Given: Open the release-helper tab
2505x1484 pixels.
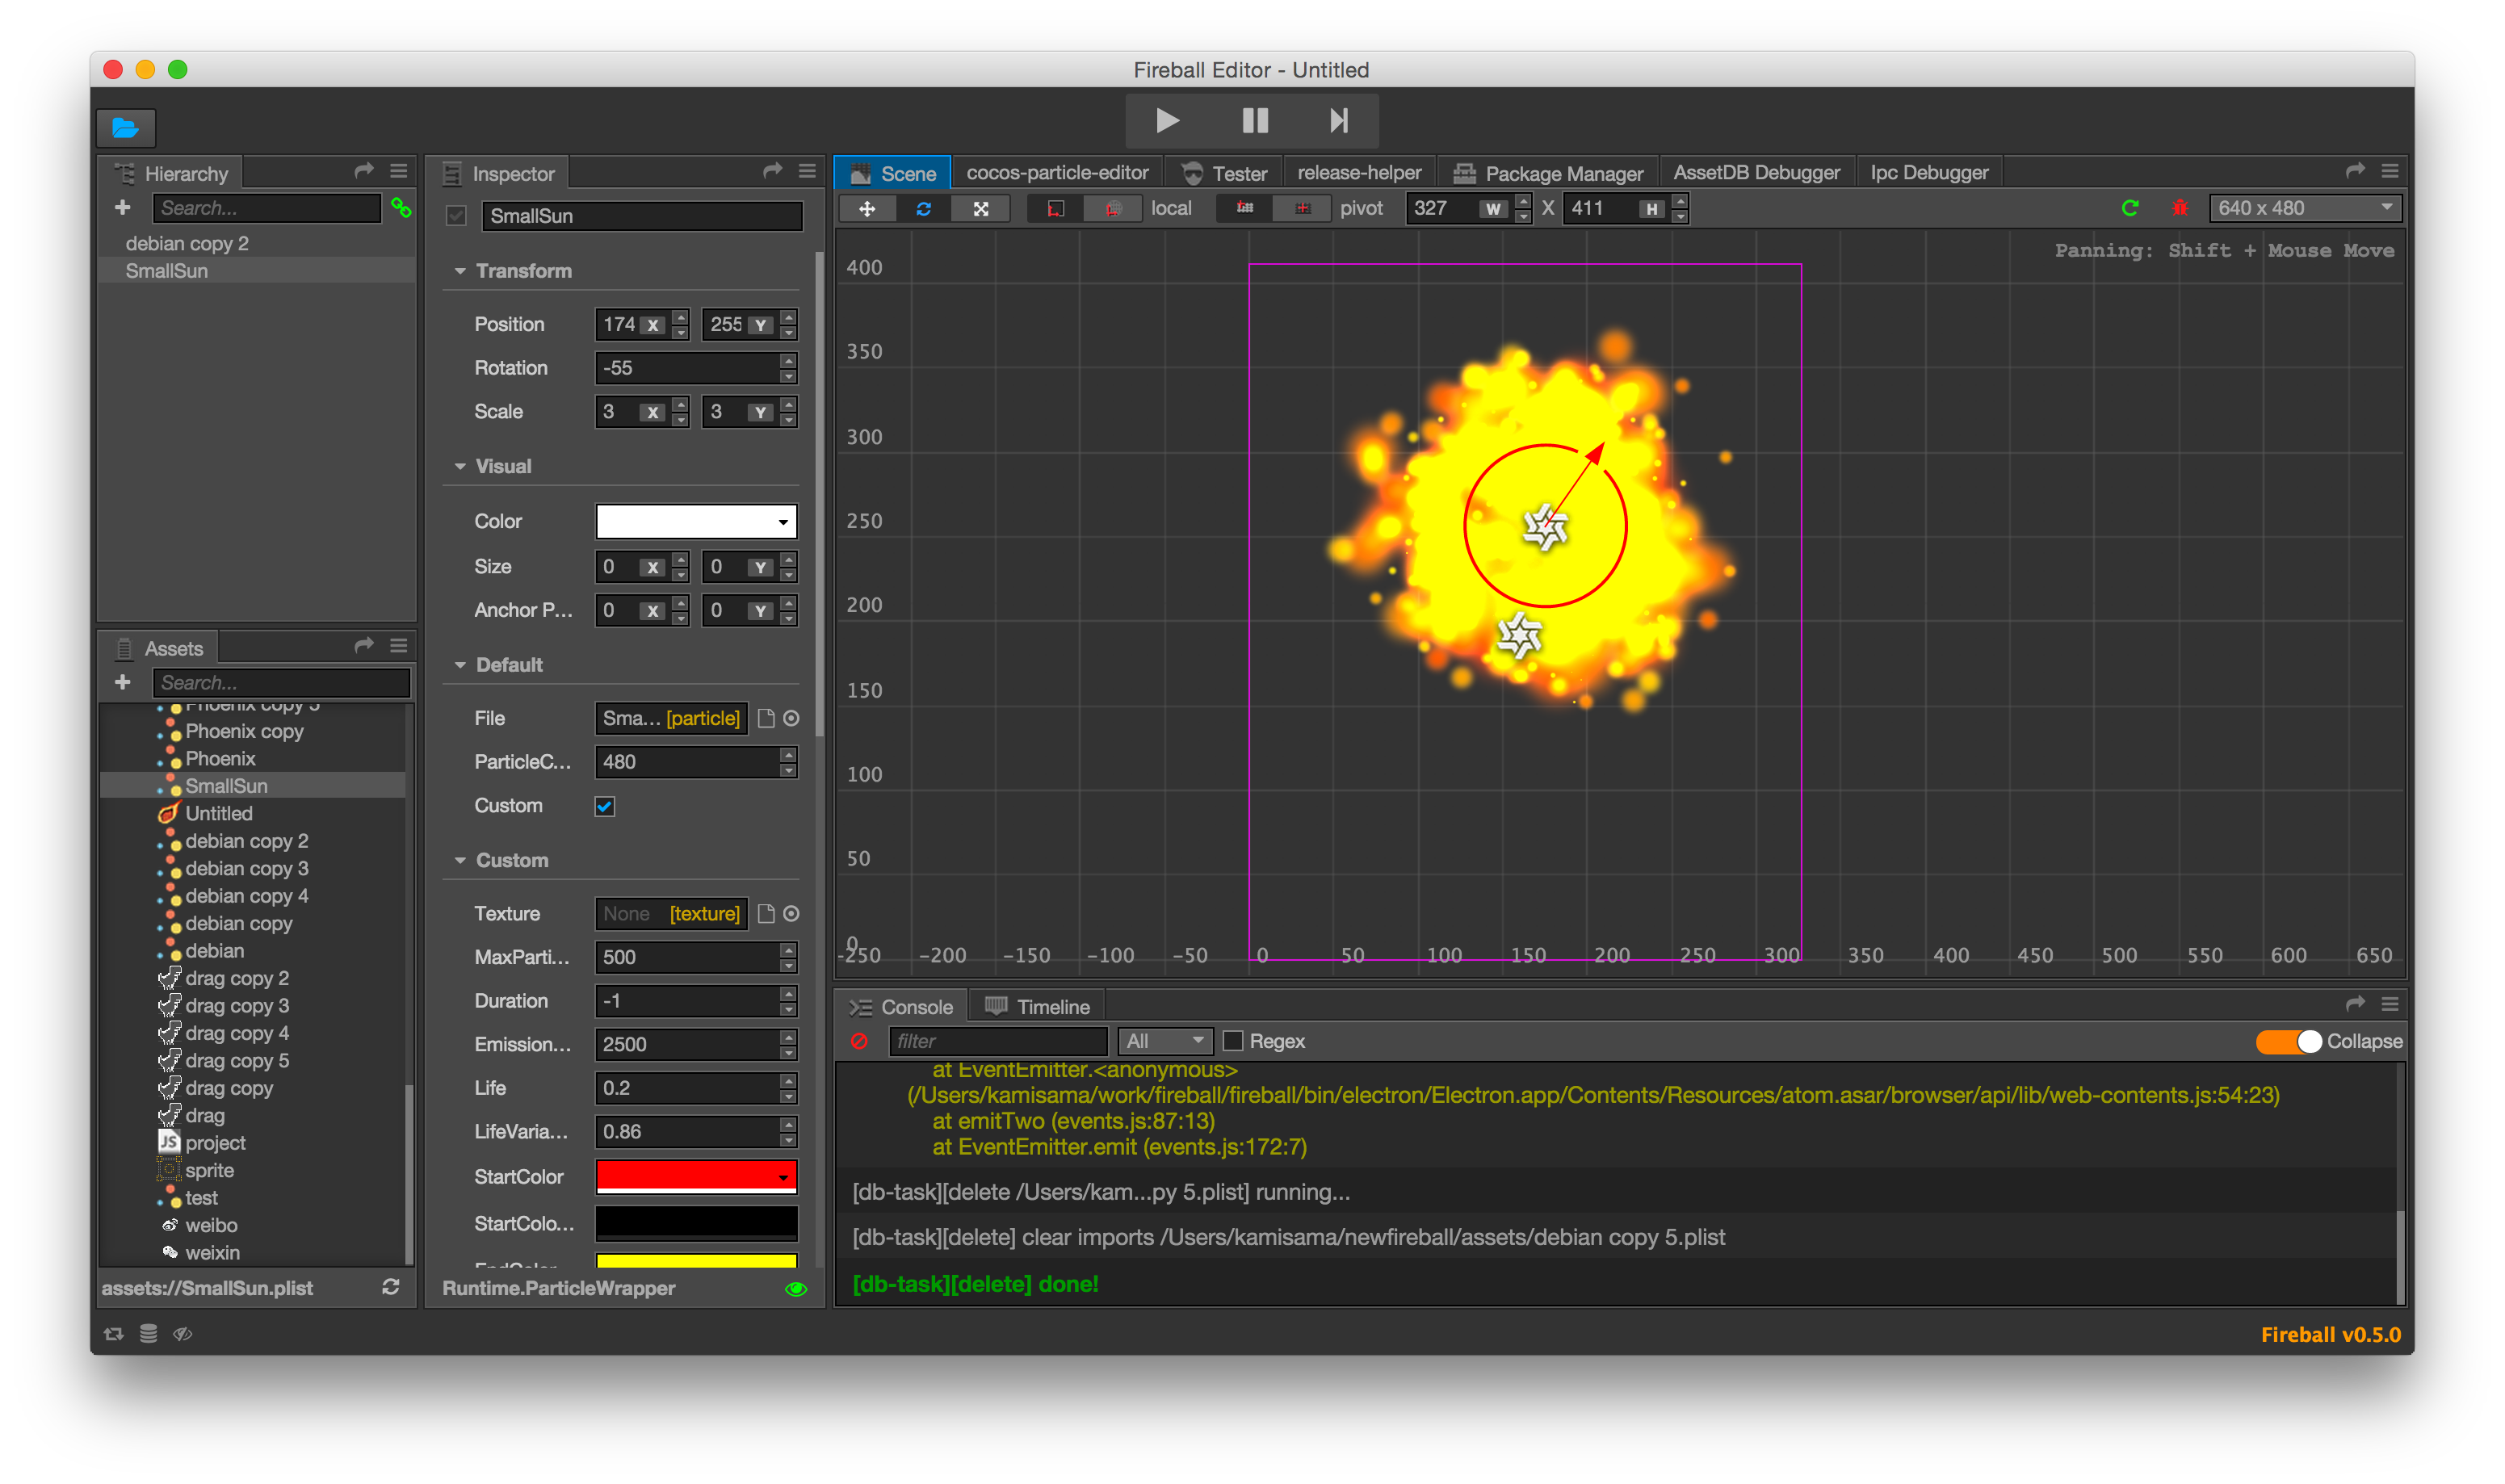Looking at the screenshot, I should click(x=1359, y=173).
